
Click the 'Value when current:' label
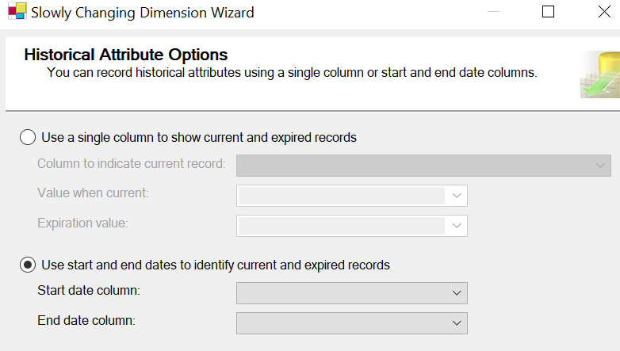coord(93,193)
